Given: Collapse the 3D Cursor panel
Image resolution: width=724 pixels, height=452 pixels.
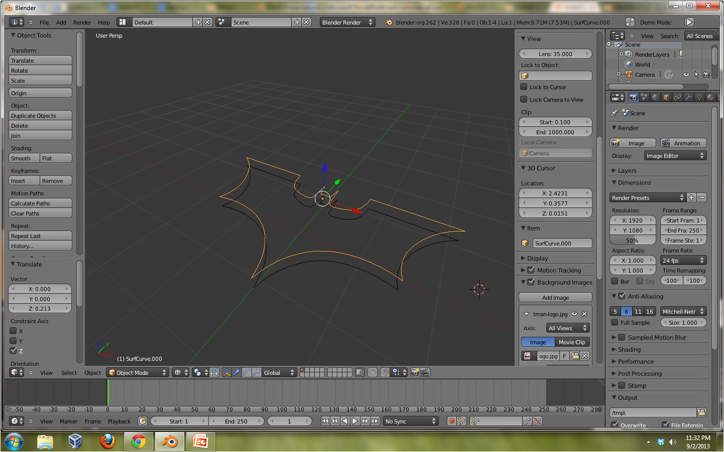Looking at the screenshot, I should (x=541, y=168).
